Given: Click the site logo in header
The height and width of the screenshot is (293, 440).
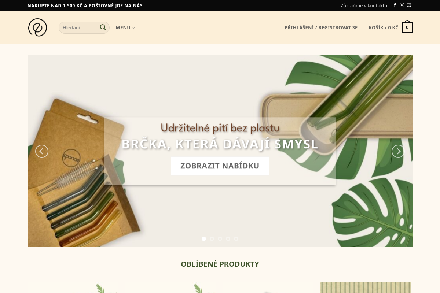Looking at the screenshot, I should point(38,27).
